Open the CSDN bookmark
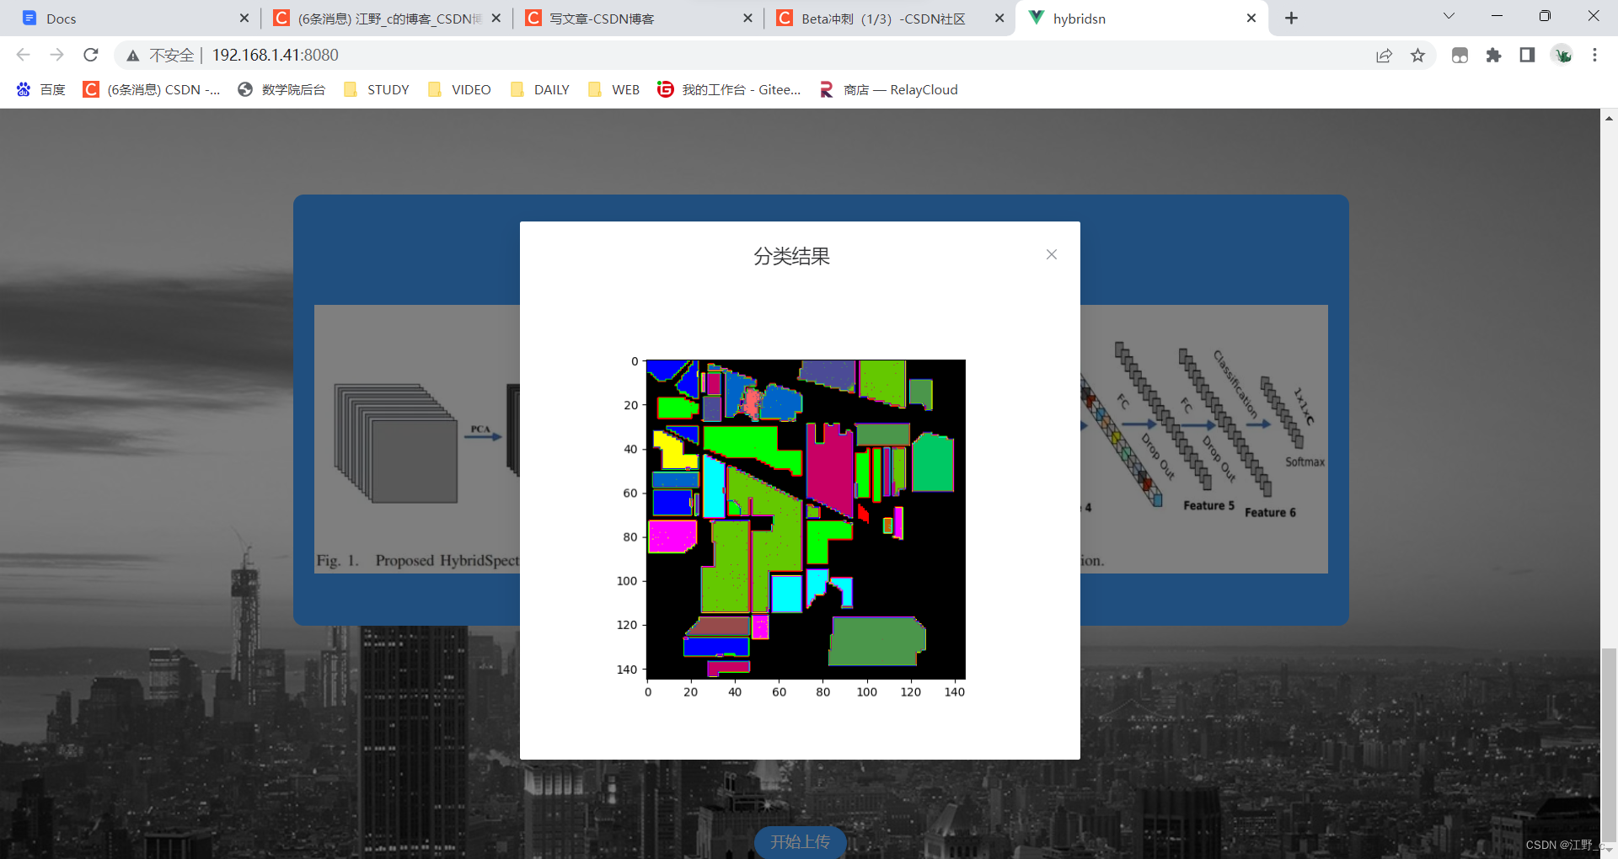1618x859 pixels. tap(152, 89)
